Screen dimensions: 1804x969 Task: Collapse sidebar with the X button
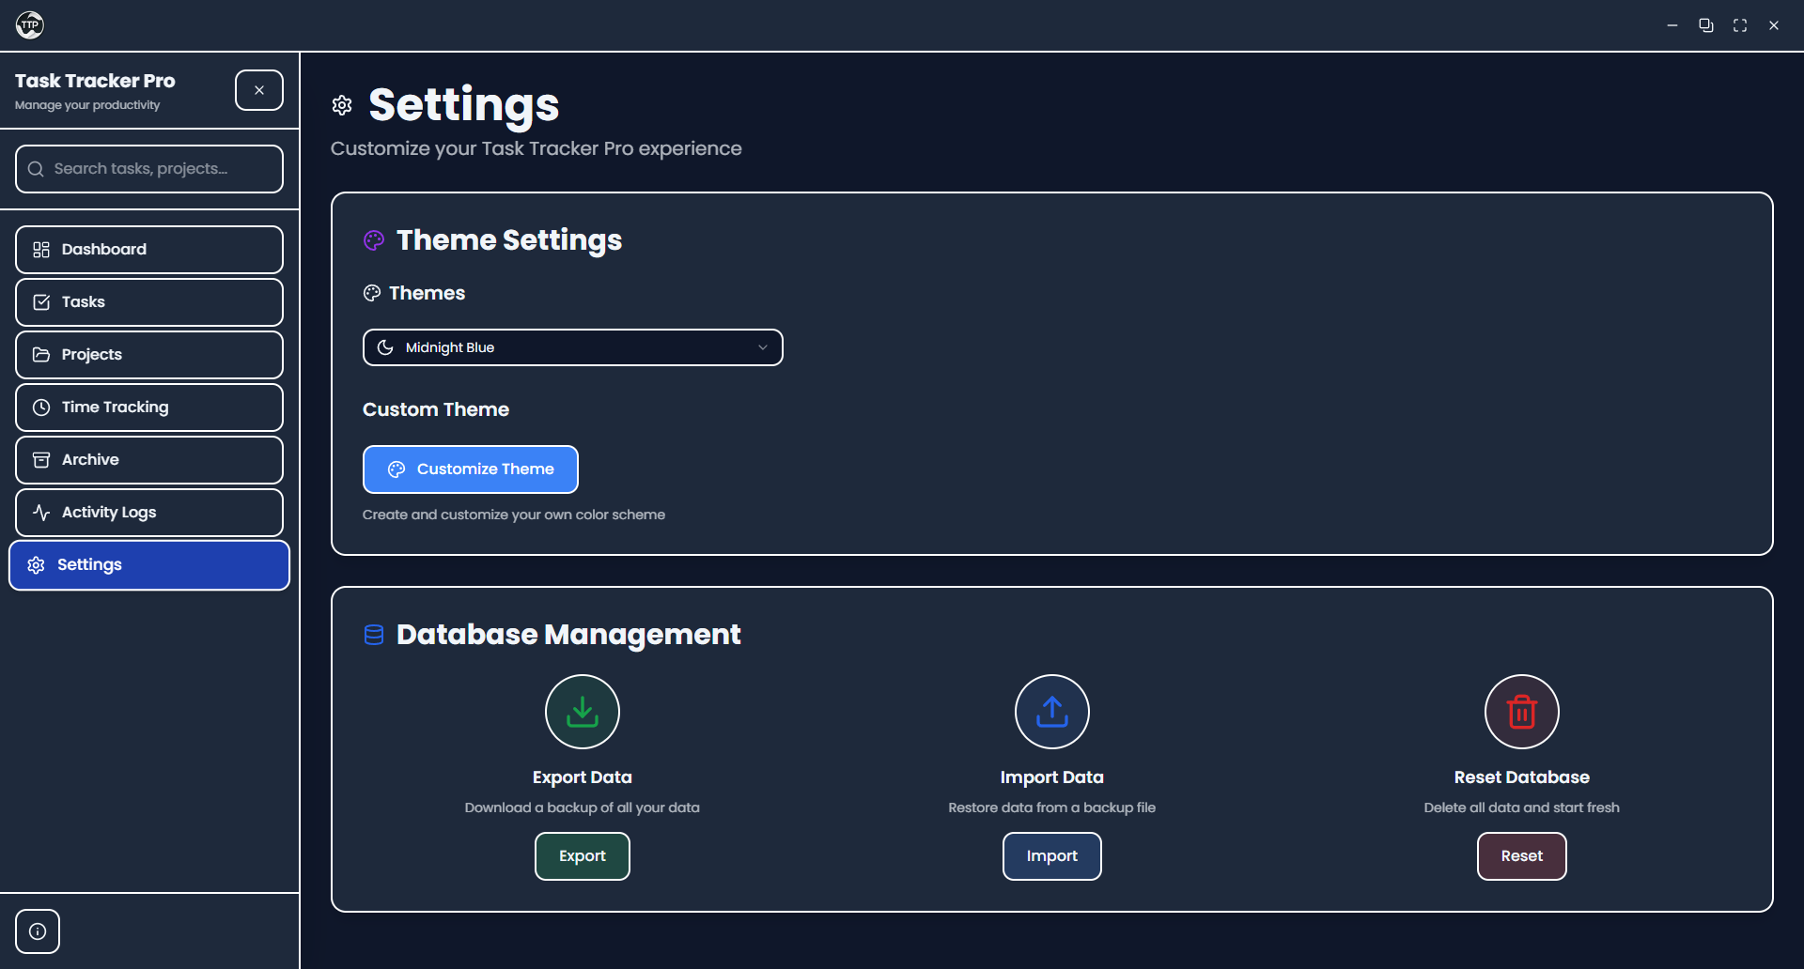(x=259, y=90)
